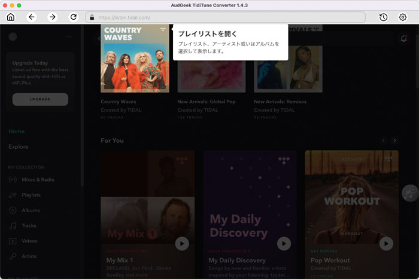The image size is (419, 279).
Task: Click the user profile avatar
Action: point(13,37)
